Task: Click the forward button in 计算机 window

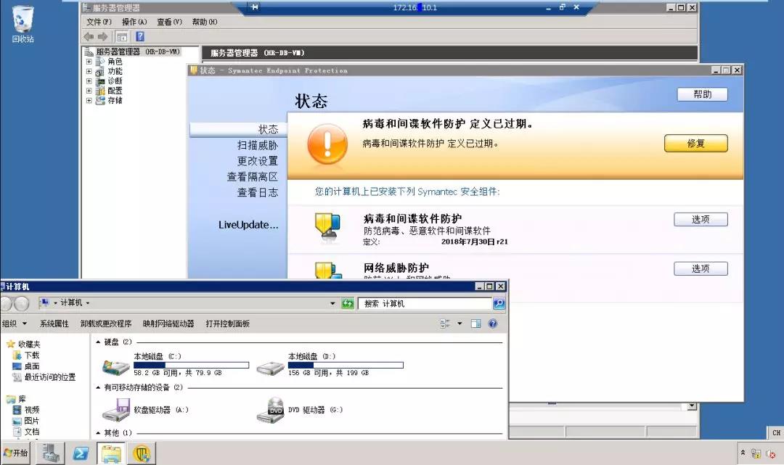Action: pyautogui.click(x=22, y=303)
